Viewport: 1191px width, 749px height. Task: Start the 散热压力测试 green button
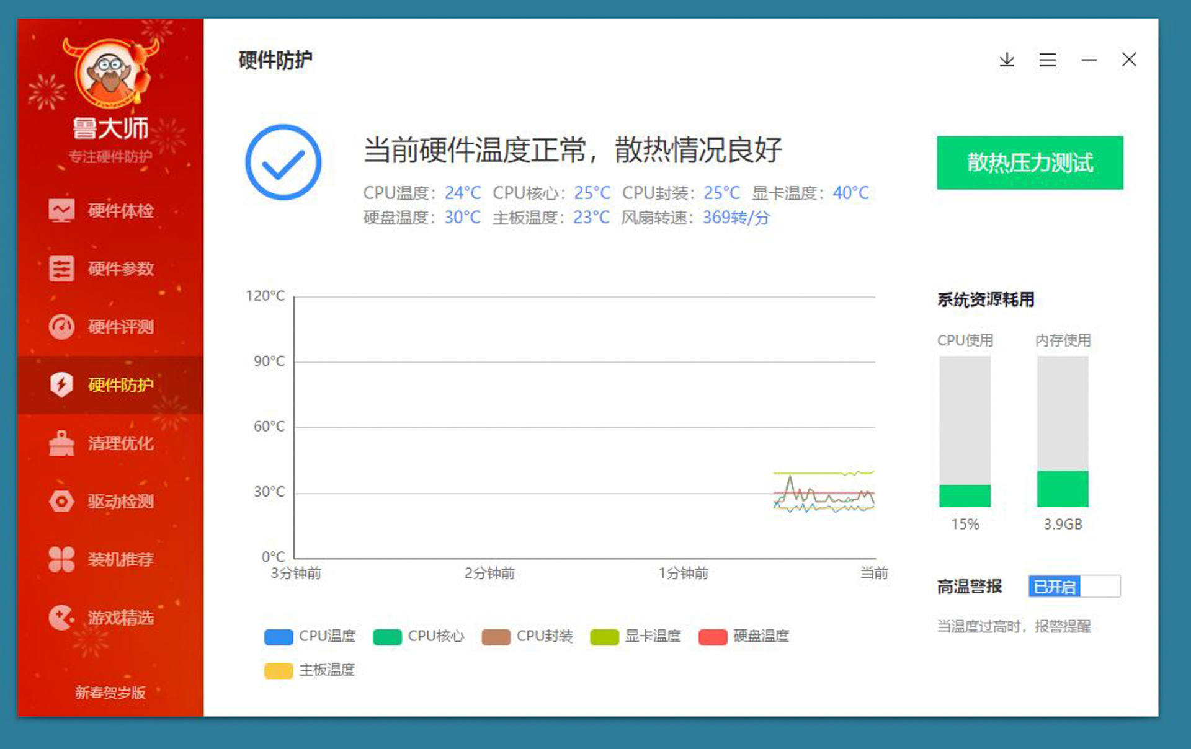tap(1030, 162)
